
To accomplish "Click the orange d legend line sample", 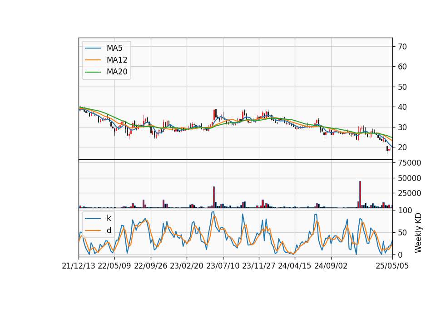I will (93, 230).
